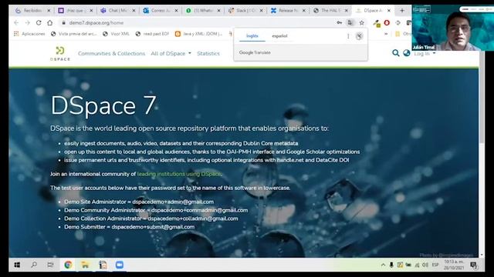Click the volume speaker tray icon

click(425, 265)
